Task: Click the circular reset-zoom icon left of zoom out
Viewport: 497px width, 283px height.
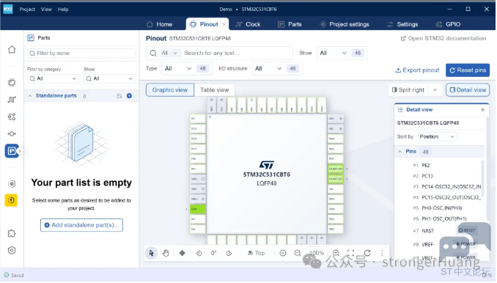Action: (283, 254)
